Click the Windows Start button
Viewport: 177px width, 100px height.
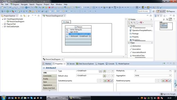[x=4, y=98]
